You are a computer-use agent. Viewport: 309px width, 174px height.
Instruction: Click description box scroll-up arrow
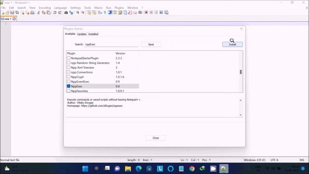(x=240, y=100)
